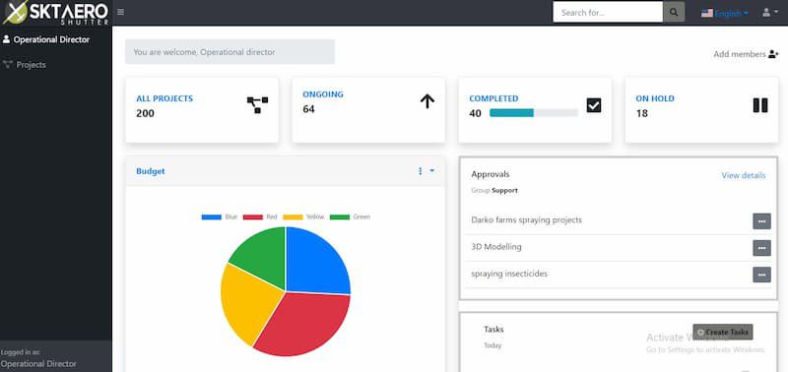The height and width of the screenshot is (372, 788).
Task: Toggle the hamburger sidebar menu icon
Action: coord(120,12)
